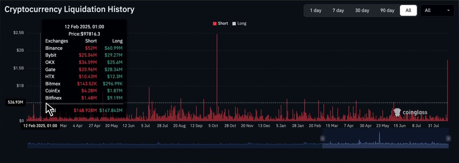Click the 5 Jan x-axis date

coord(281,126)
